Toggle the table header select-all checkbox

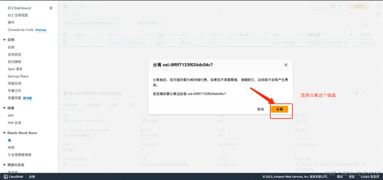tap(65, 35)
